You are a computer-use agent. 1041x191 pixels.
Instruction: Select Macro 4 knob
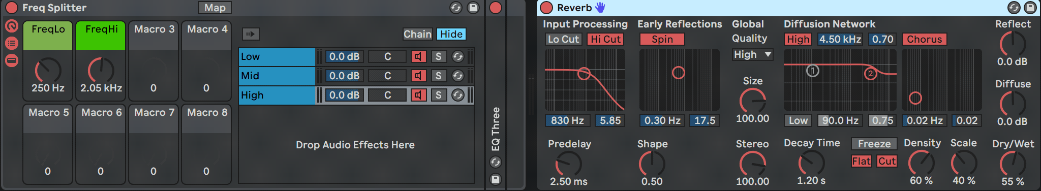tap(206, 70)
